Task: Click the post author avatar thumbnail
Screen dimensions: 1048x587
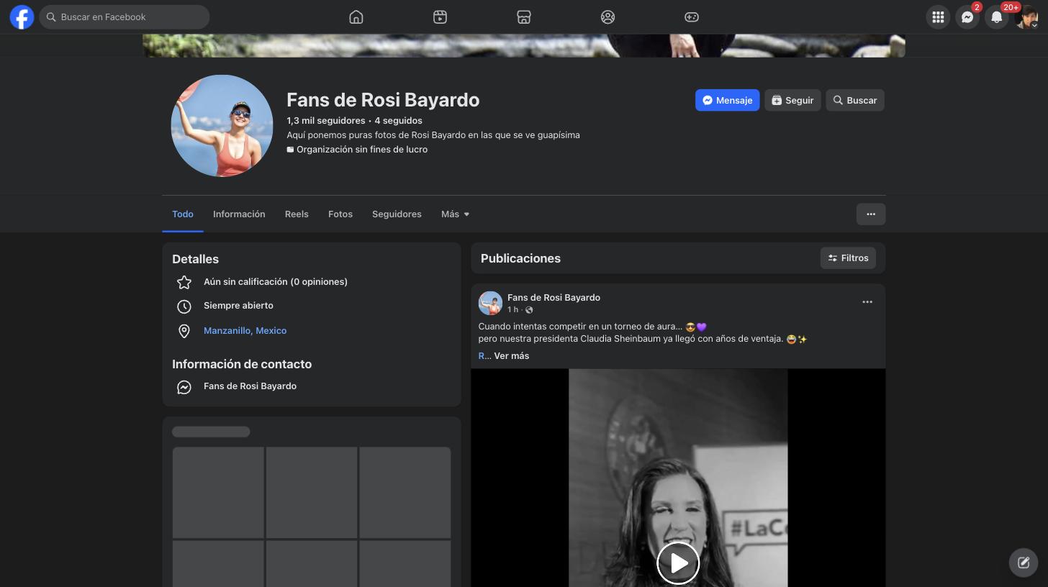Action: click(x=490, y=303)
